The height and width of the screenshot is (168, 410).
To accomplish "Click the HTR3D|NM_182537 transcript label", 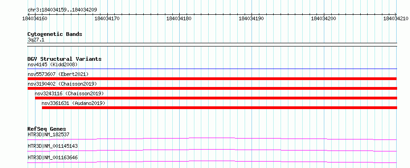I will pos(48,134).
